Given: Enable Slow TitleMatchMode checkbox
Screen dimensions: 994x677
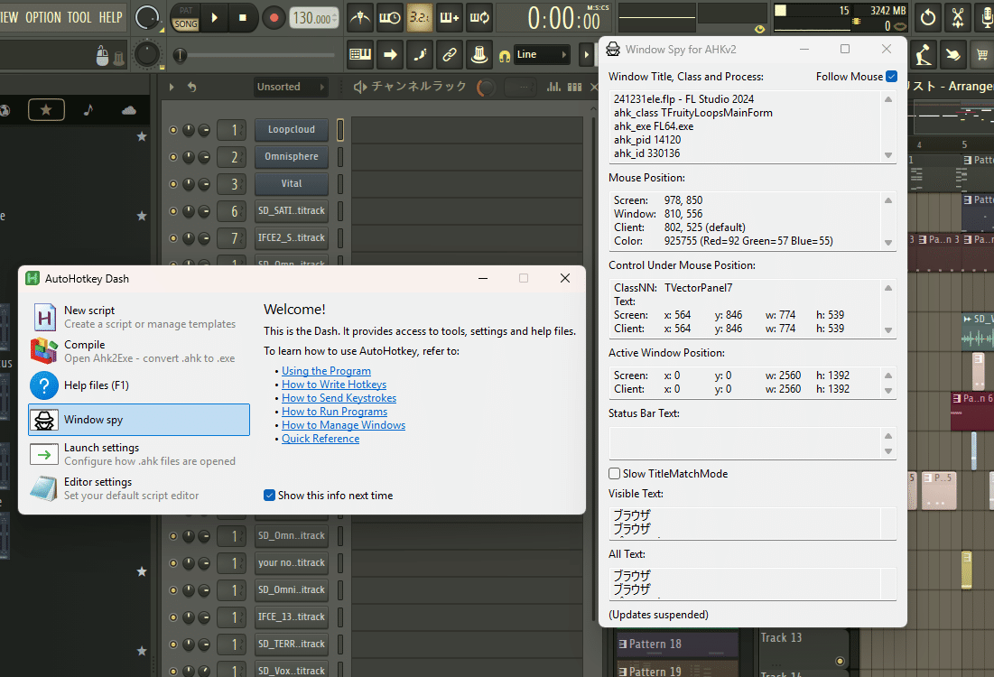Looking at the screenshot, I should pyautogui.click(x=614, y=474).
